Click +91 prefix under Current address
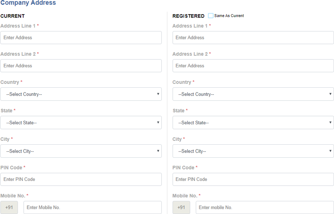Image resolution: width=334 pixels, height=214 pixels. (x=9, y=207)
